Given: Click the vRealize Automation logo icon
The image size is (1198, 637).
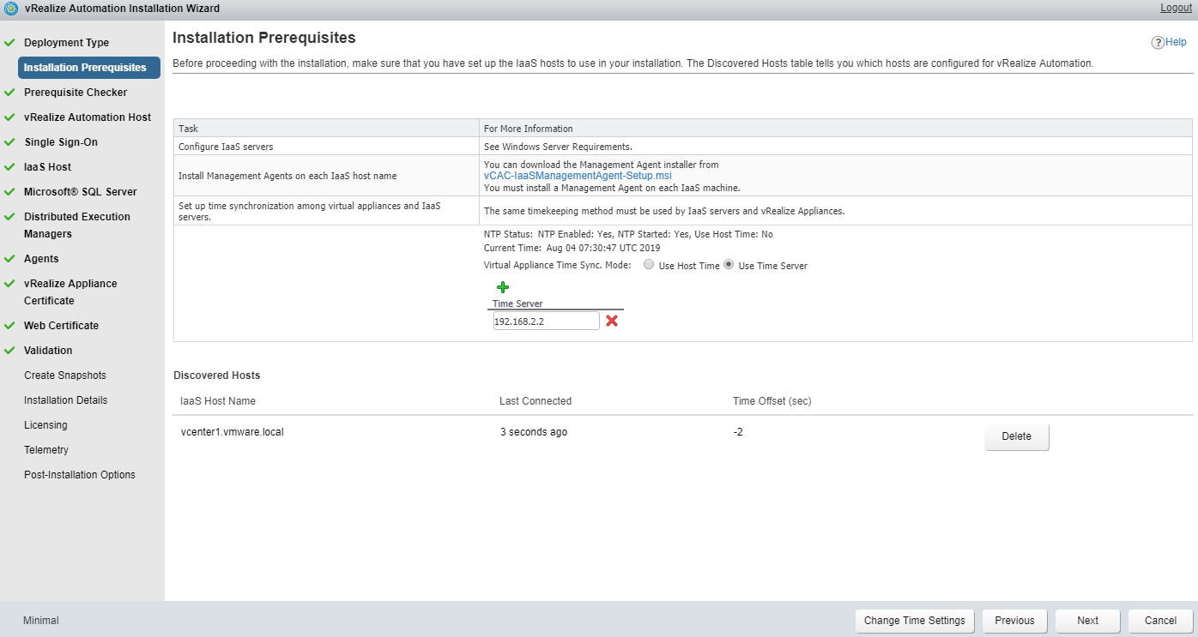Looking at the screenshot, I should [x=10, y=9].
